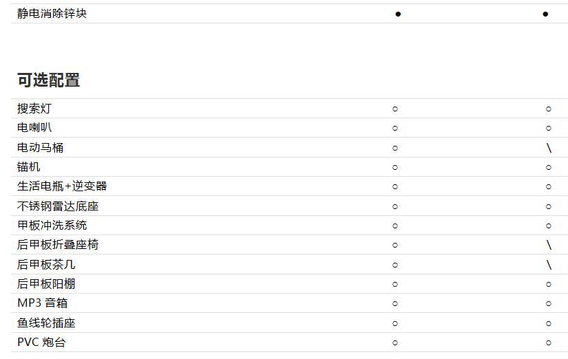Viewport: 568px width, 359px height.
Task: Click the MP3 音箱 row label
Action: click(x=42, y=303)
